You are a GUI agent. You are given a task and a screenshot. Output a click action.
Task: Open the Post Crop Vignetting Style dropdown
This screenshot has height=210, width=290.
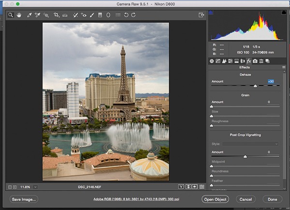(x=250, y=144)
